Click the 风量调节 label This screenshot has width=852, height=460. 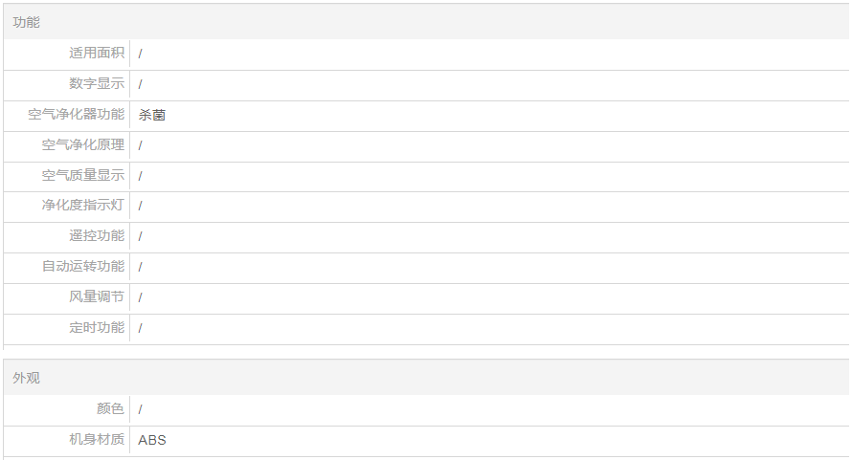tap(97, 297)
